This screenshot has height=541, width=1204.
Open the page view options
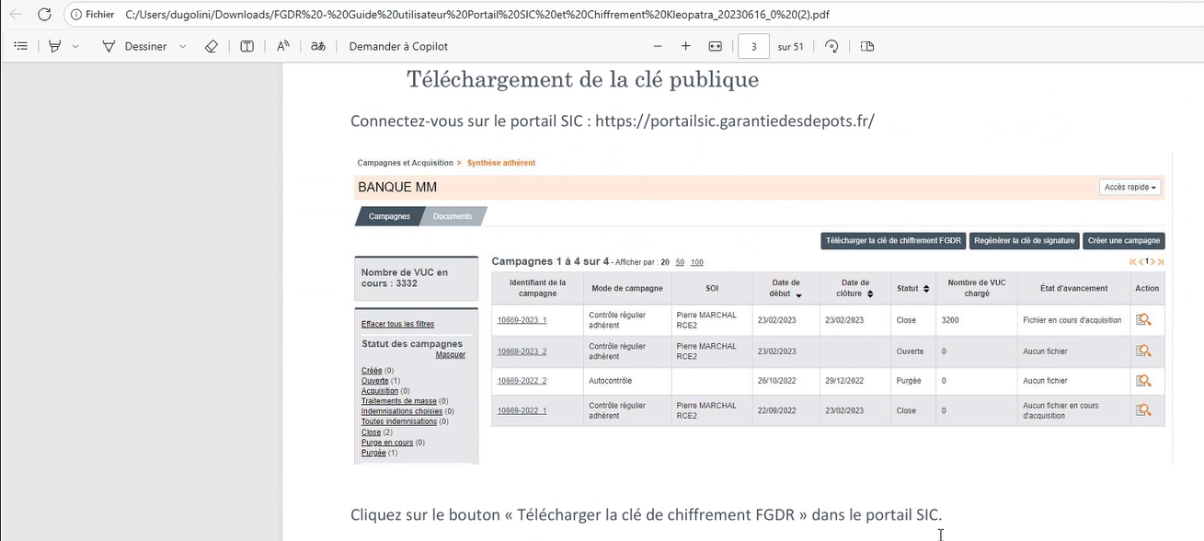(866, 46)
